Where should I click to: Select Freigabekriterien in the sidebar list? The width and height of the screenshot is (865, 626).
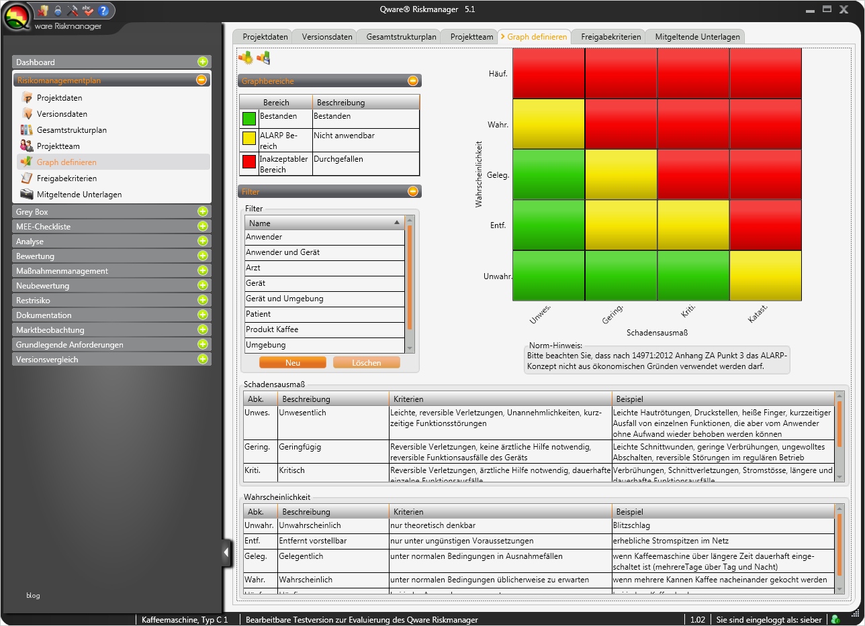click(x=113, y=178)
